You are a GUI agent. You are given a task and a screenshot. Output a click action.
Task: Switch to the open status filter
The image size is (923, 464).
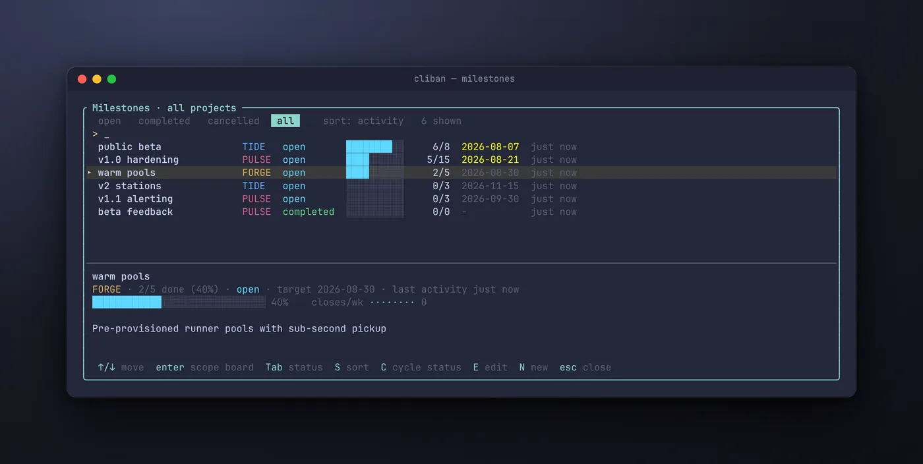tap(109, 121)
